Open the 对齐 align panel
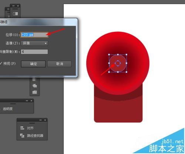Image resolution: width=185 pixels, height=154 pixels. (27, 128)
